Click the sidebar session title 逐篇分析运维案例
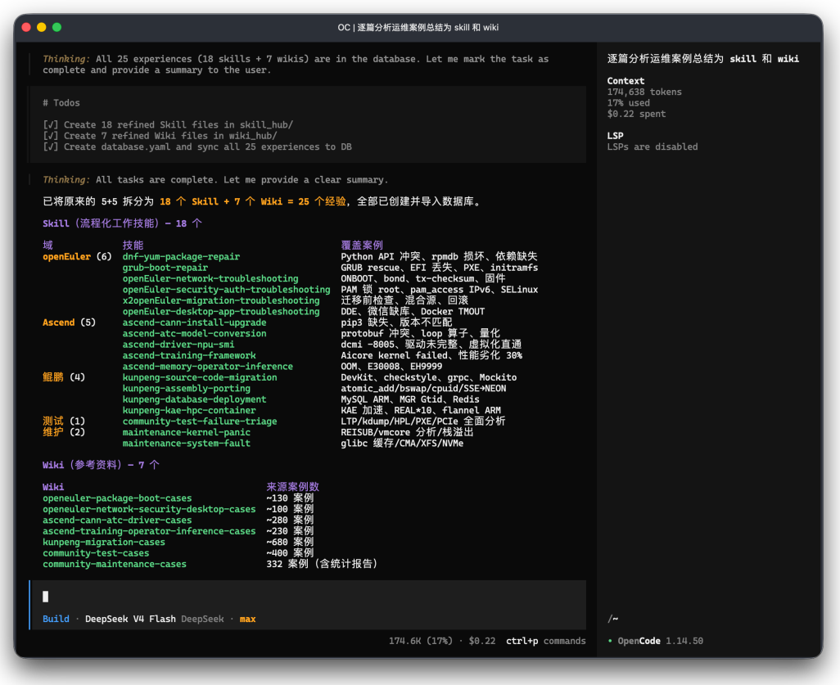 [x=702, y=59]
